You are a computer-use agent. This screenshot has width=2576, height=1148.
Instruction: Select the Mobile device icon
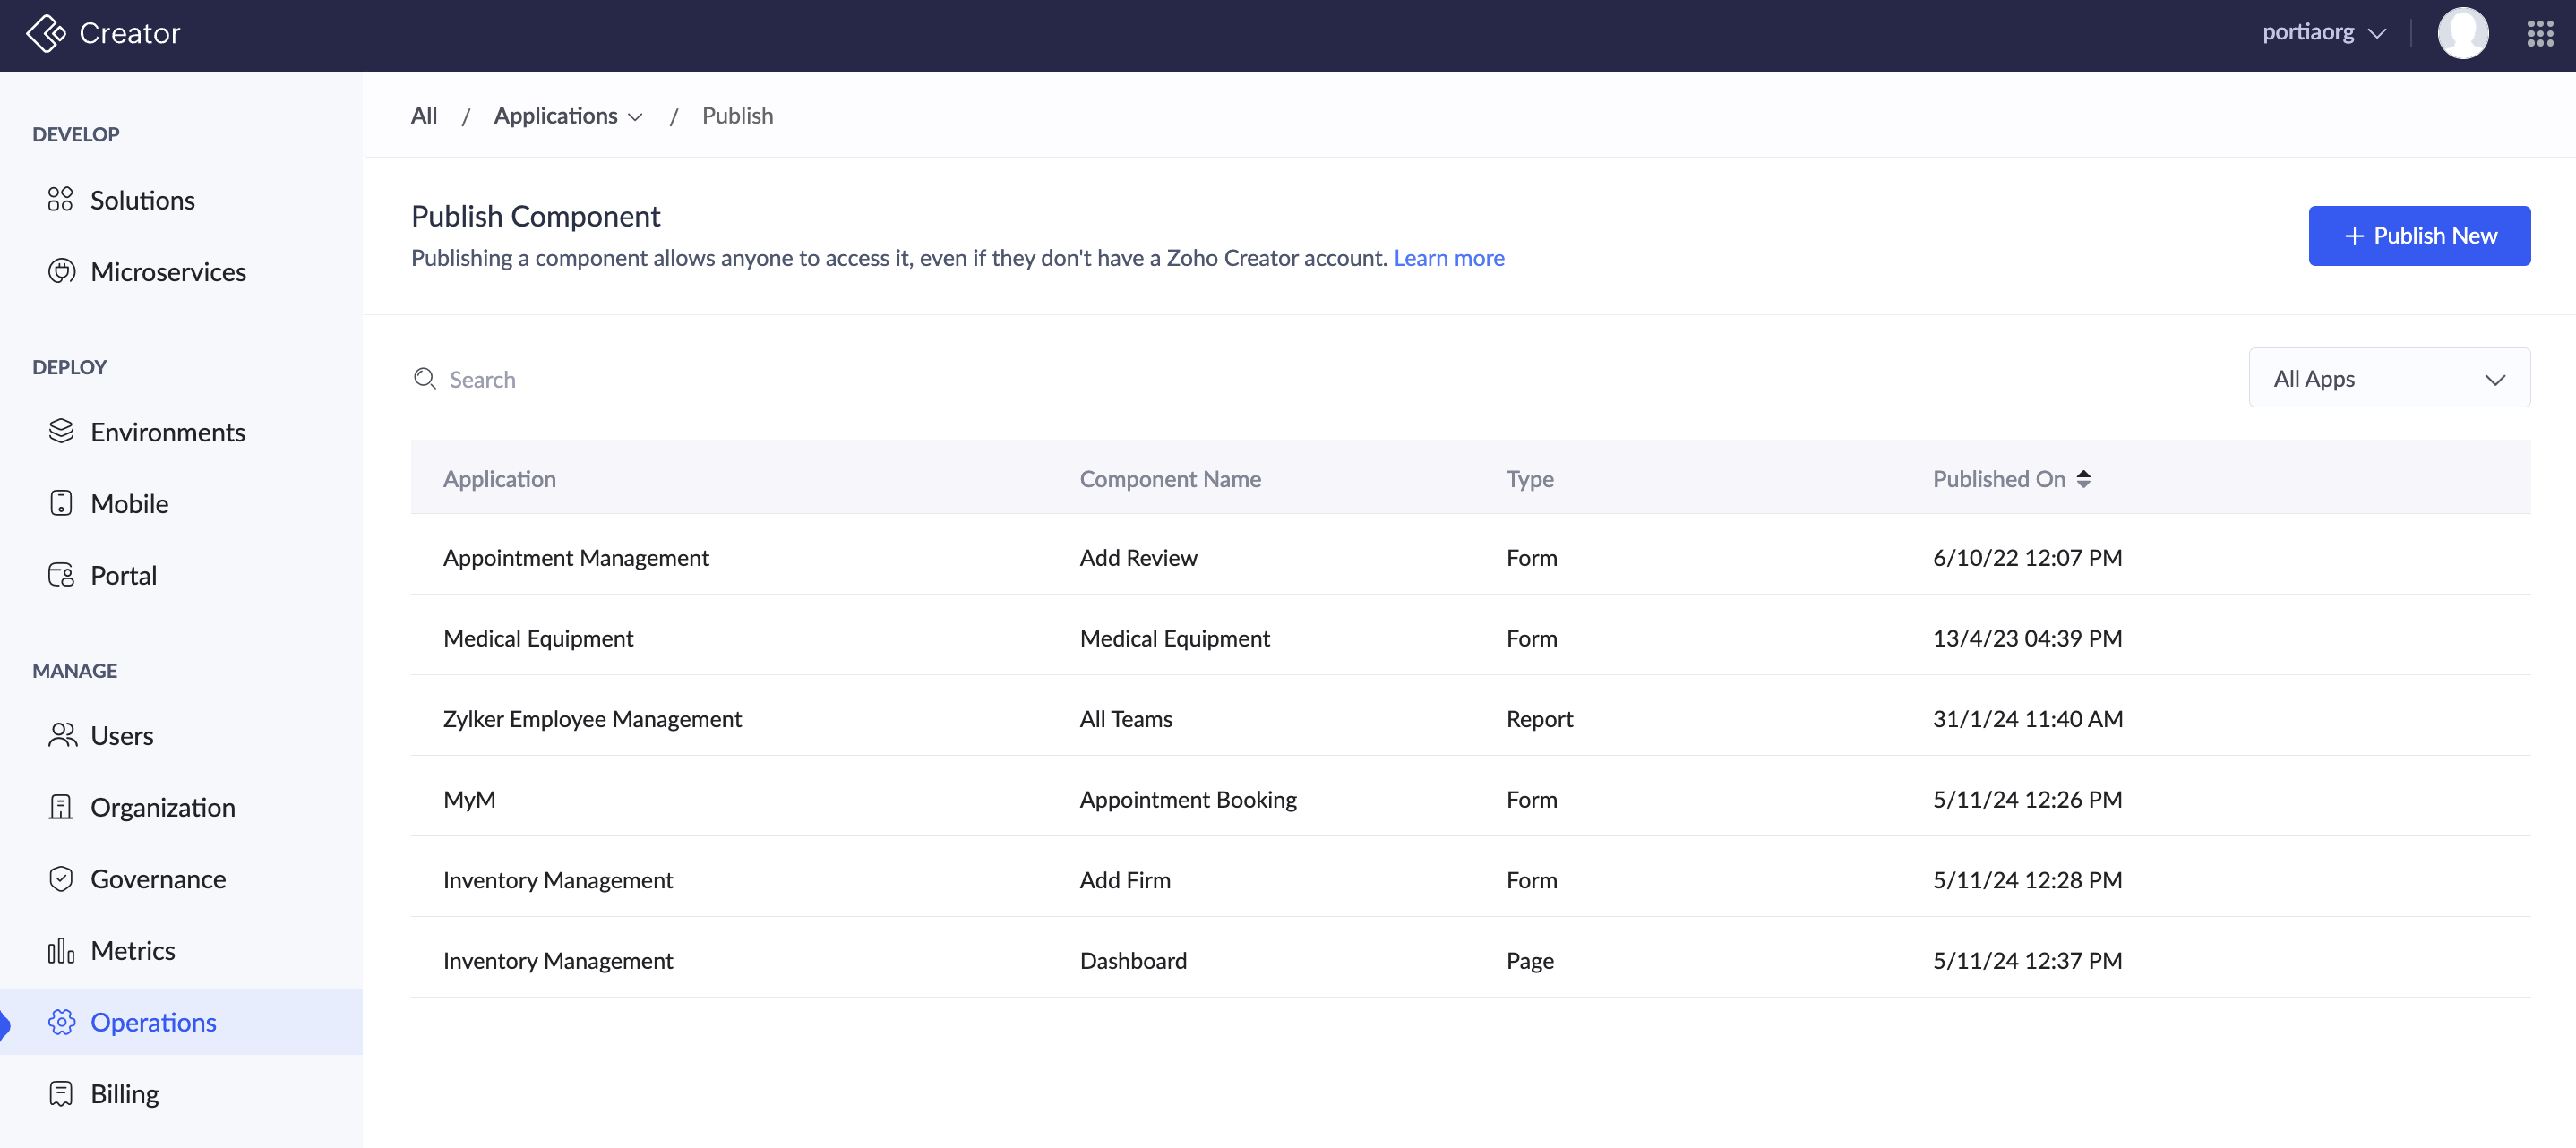61,503
